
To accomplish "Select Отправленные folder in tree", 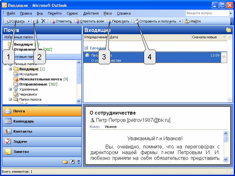I will pyautogui.click(x=33, y=84).
